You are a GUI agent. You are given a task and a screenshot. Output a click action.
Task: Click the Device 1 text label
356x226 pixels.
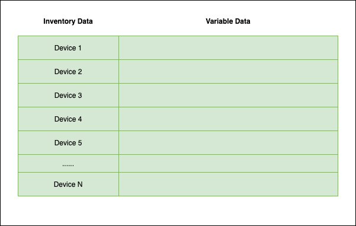(68, 48)
